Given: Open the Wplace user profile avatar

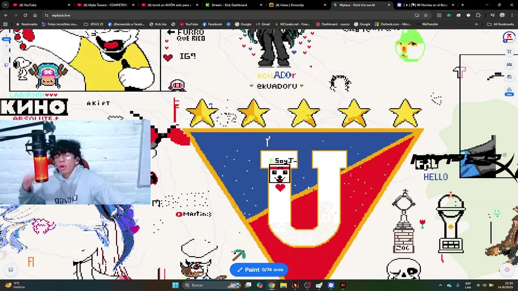Looking at the screenshot, I should click(x=508, y=38).
